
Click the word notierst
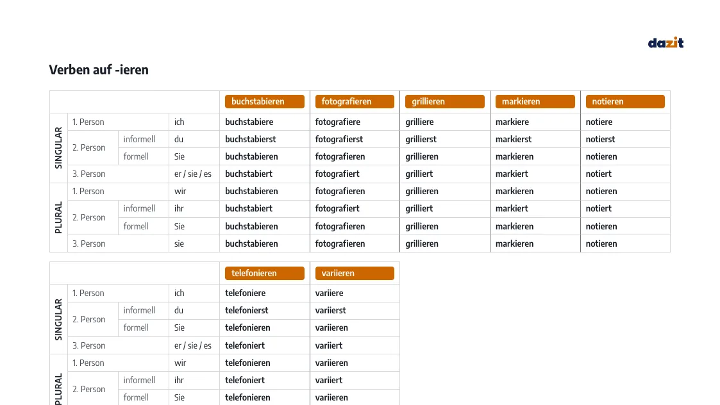tap(600, 139)
